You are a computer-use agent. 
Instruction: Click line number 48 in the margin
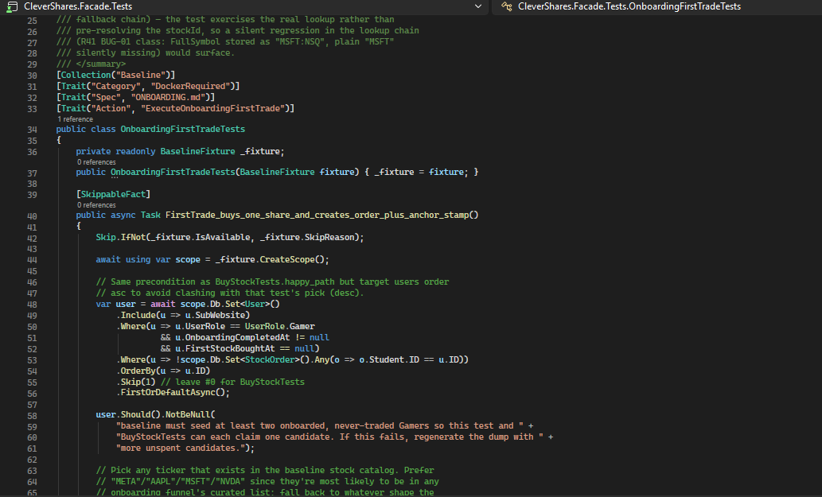click(32, 305)
